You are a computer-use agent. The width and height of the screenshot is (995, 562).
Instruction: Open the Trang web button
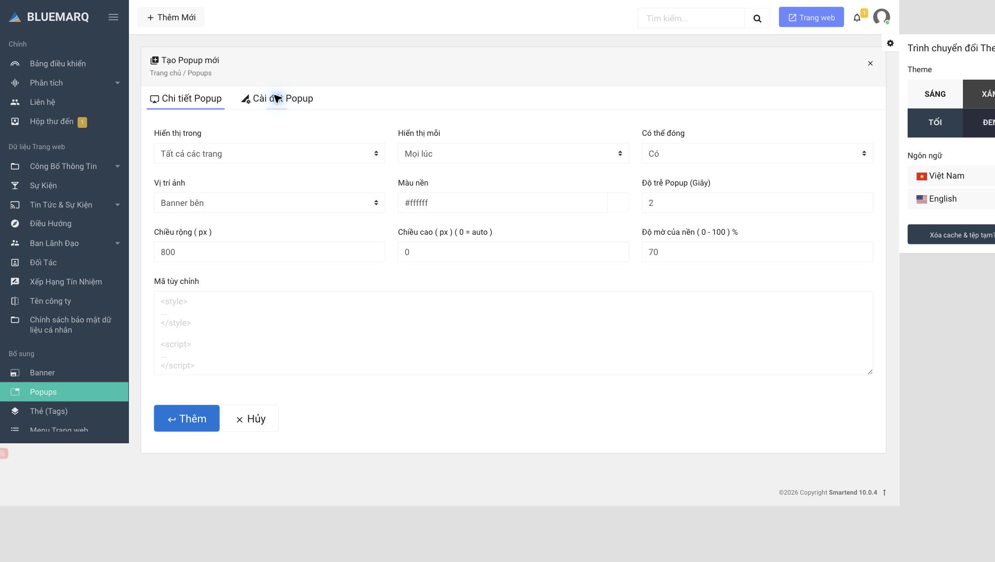pyautogui.click(x=812, y=17)
